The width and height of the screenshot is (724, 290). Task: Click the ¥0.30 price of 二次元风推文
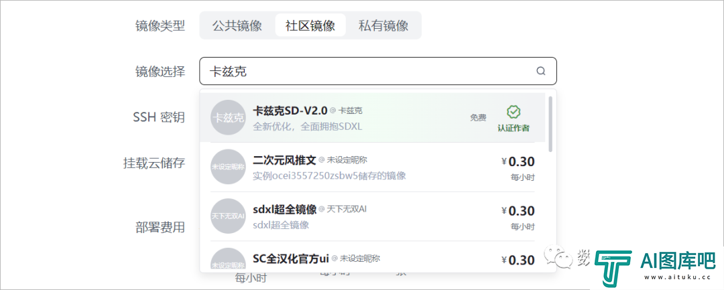point(518,161)
